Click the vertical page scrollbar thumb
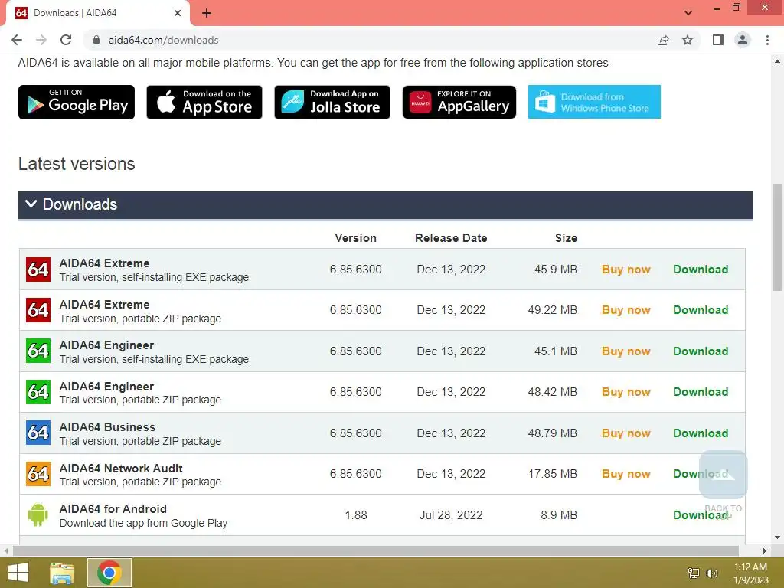784x588 pixels. [x=777, y=237]
